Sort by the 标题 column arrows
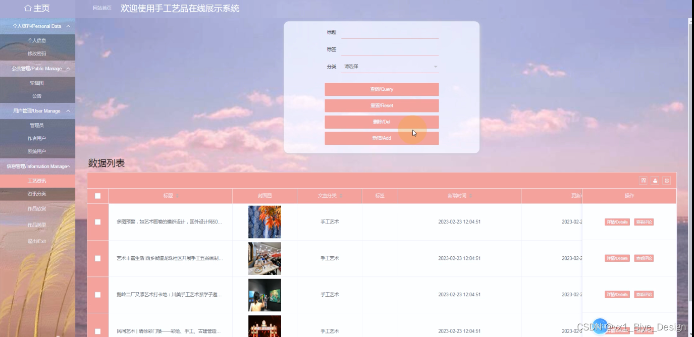The image size is (694, 337). [177, 196]
